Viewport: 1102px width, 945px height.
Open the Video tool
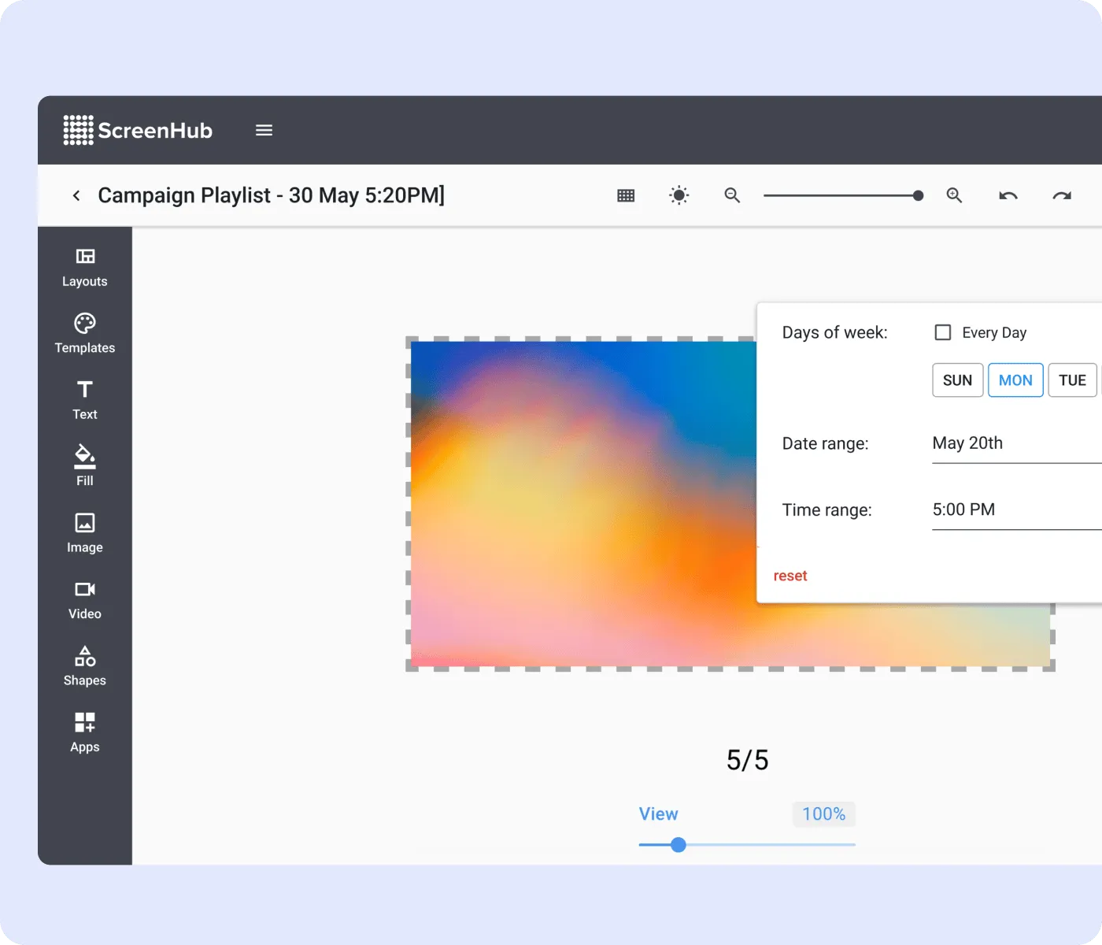85,600
